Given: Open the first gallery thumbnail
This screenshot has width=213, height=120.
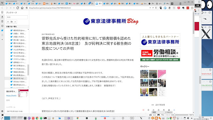Looking at the screenshot, I should (144, 74).
